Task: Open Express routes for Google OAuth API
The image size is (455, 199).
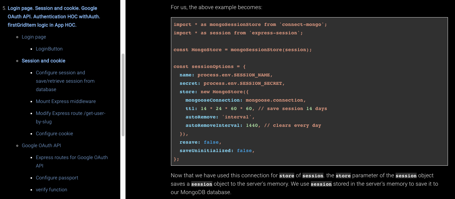Action: (72, 162)
